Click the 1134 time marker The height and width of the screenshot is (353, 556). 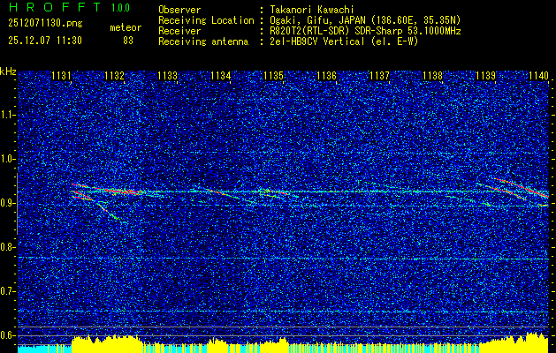click(x=221, y=75)
